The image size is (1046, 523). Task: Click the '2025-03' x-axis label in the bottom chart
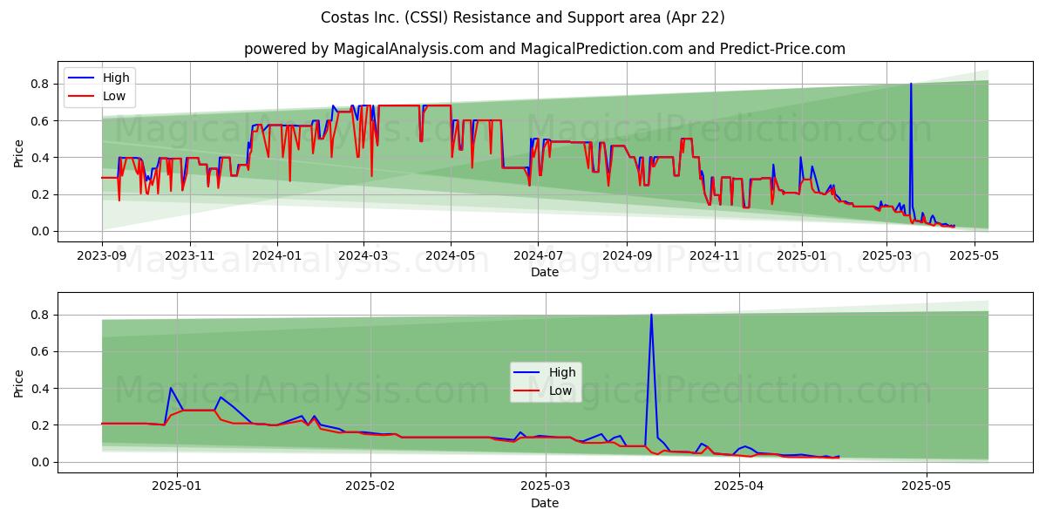[546, 486]
